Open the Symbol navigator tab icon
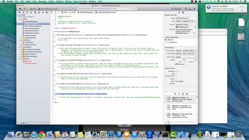This screenshot has width=249, height=140. click(23, 12)
